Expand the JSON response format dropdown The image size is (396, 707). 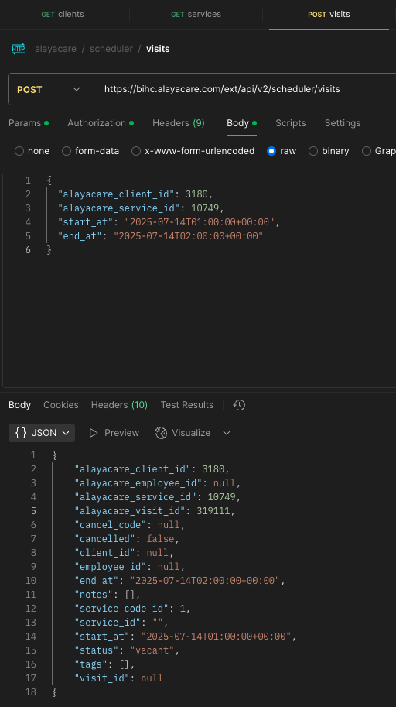coord(42,433)
